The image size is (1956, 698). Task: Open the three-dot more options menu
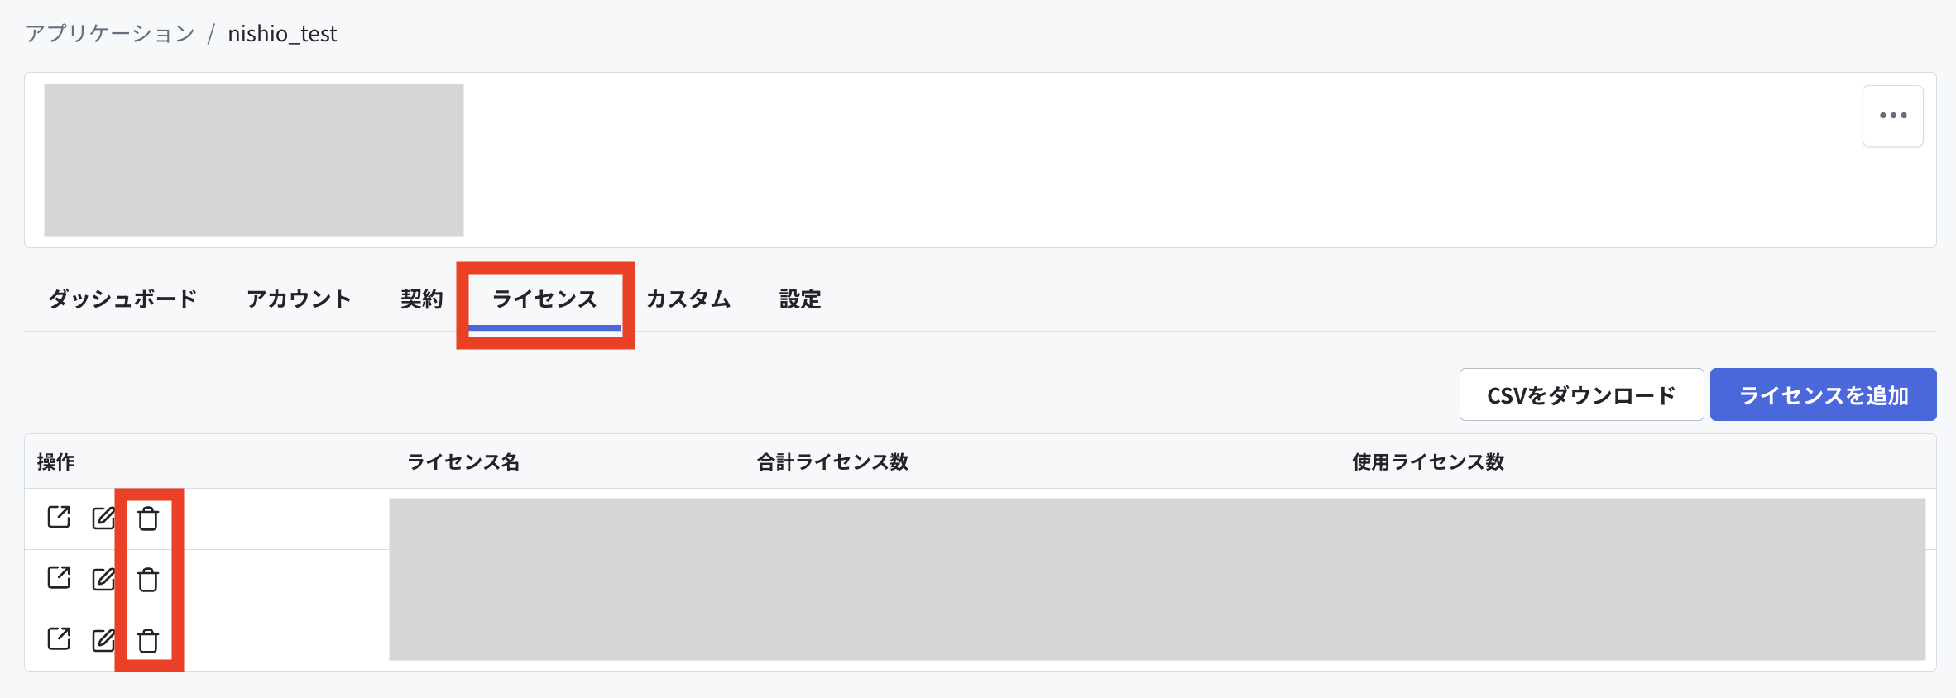tap(1893, 116)
